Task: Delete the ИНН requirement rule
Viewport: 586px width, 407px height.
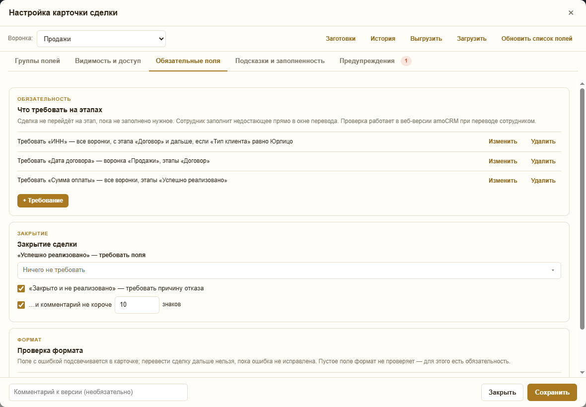Action: pos(543,141)
